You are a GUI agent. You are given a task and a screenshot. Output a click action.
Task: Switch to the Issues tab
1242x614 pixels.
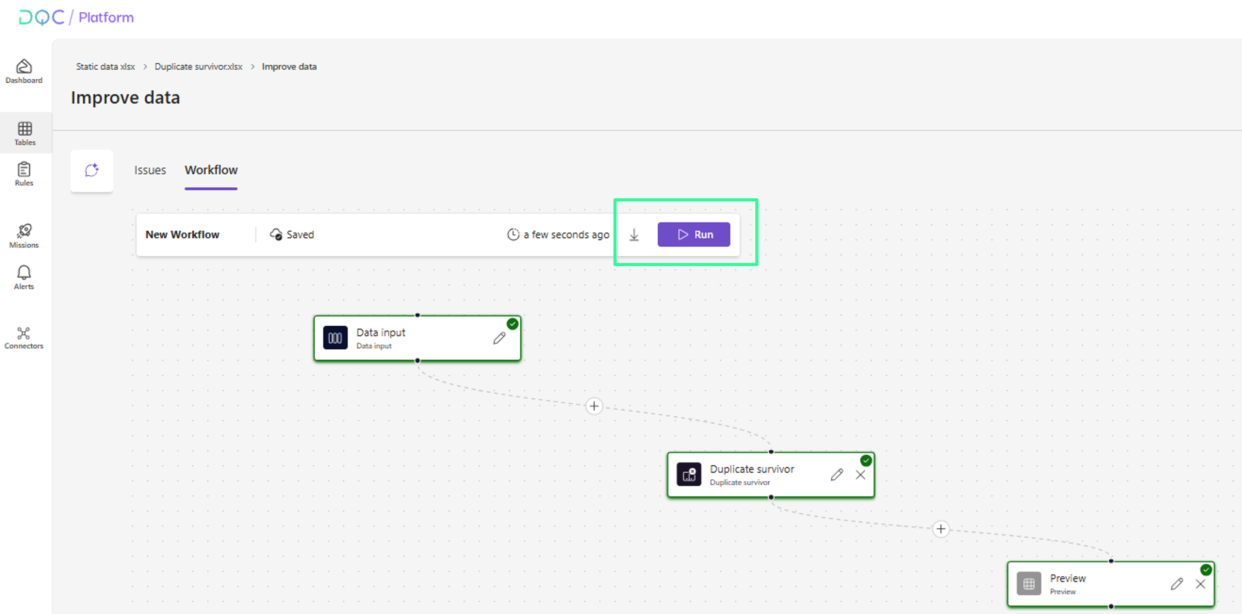click(150, 170)
